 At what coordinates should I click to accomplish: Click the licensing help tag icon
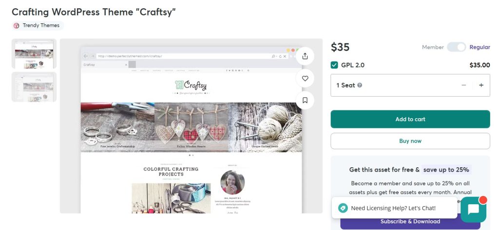[x=343, y=208]
